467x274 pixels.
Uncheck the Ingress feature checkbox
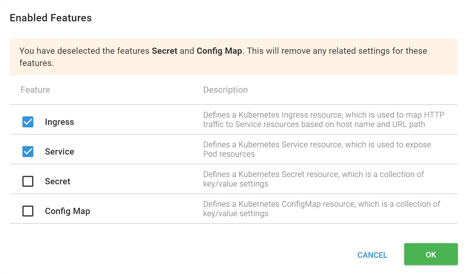28,122
